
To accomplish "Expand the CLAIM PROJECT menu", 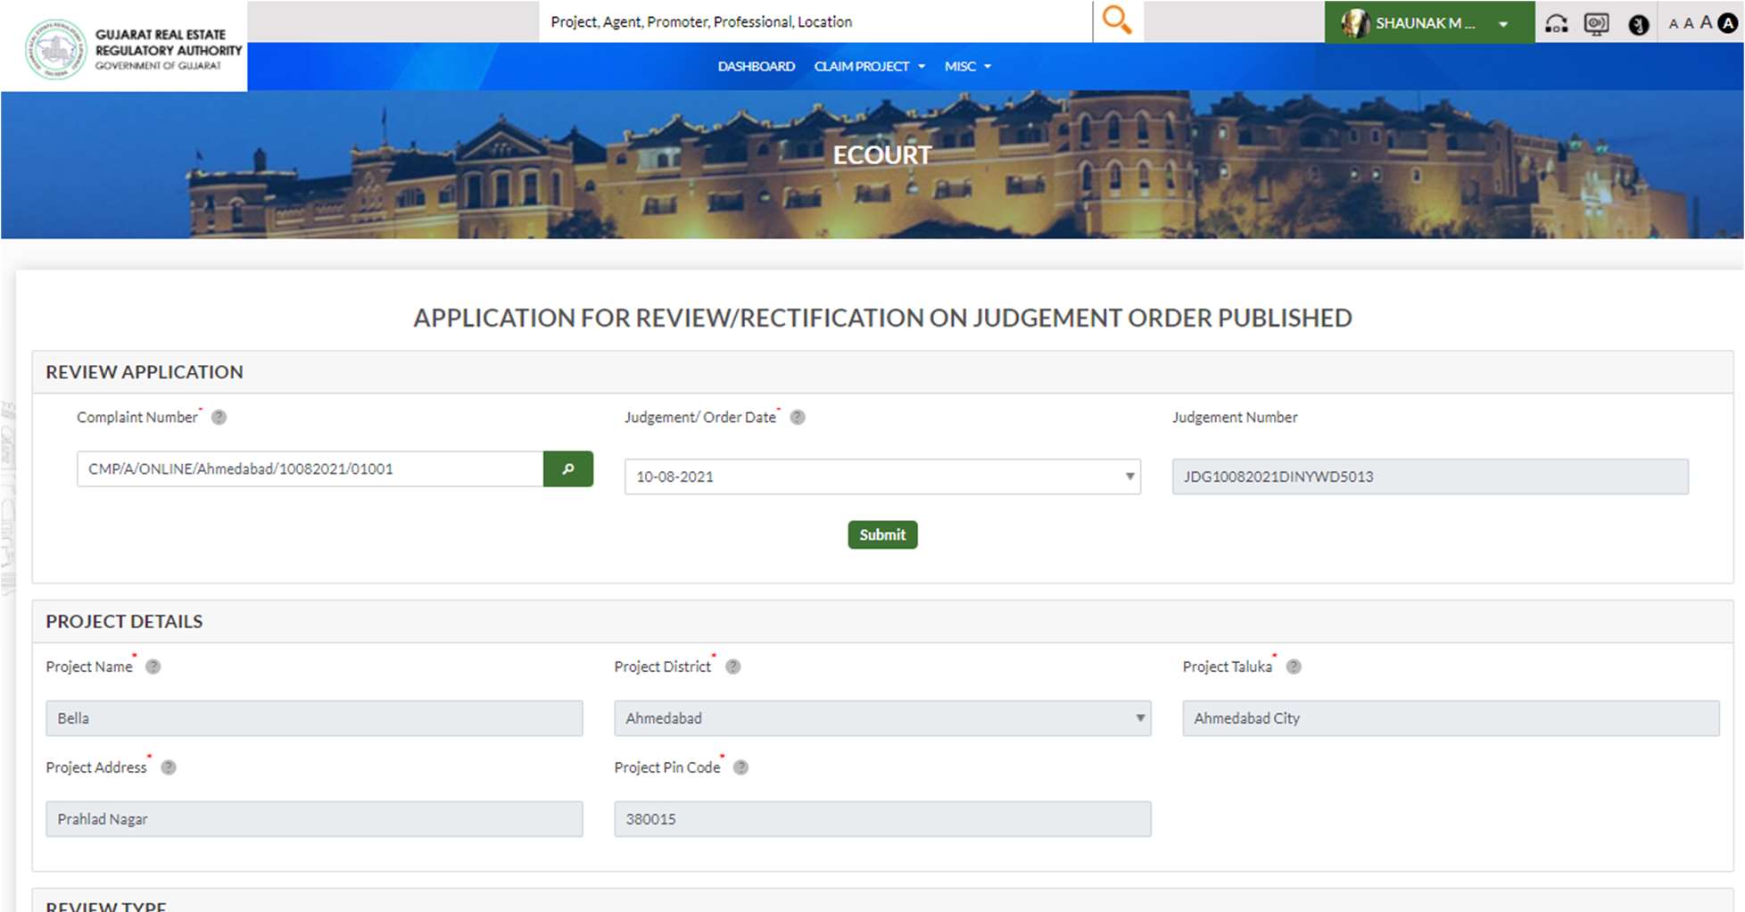I will tap(869, 66).
